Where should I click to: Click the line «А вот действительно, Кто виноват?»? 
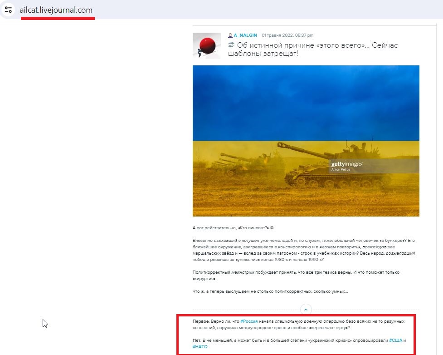[233, 228]
